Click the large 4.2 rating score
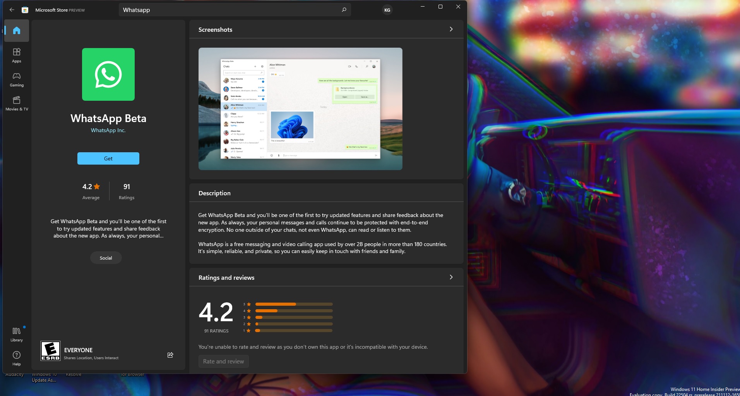This screenshot has height=396, width=740. tap(216, 312)
